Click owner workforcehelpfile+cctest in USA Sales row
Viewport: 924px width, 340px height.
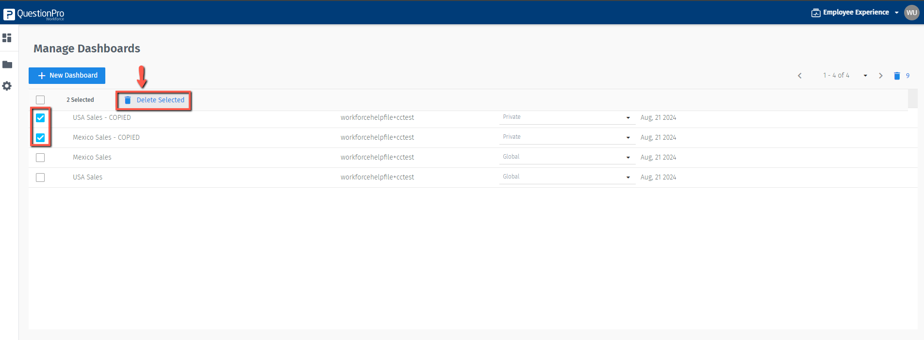pos(378,177)
